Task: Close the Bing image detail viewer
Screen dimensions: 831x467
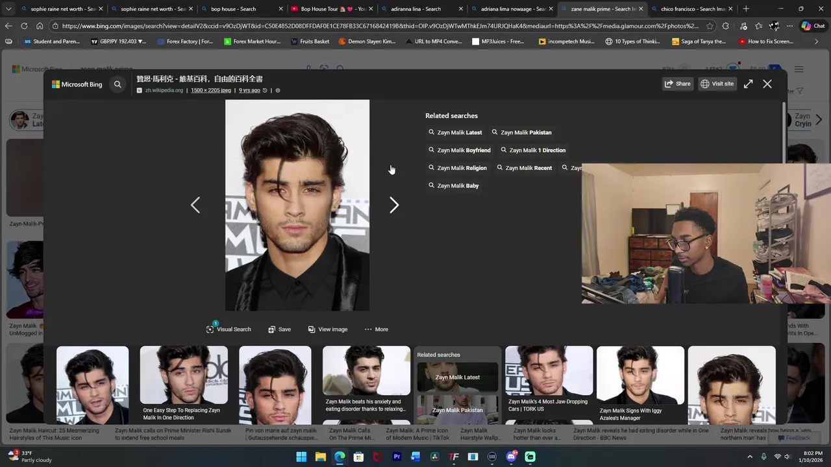Action: tap(767, 84)
